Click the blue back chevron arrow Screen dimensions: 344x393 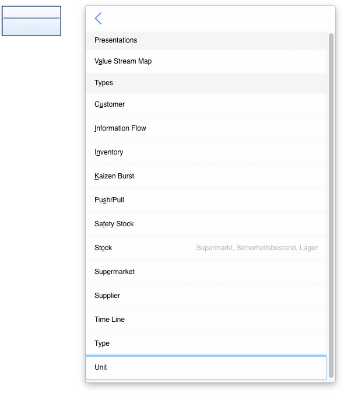tap(98, 18)
